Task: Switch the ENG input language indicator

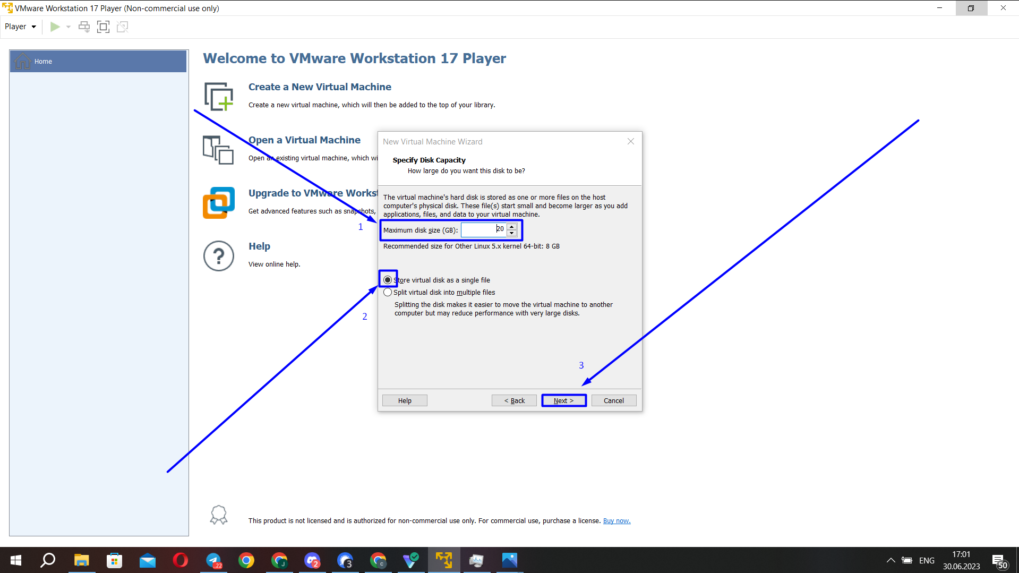Action: pos(927,560)
